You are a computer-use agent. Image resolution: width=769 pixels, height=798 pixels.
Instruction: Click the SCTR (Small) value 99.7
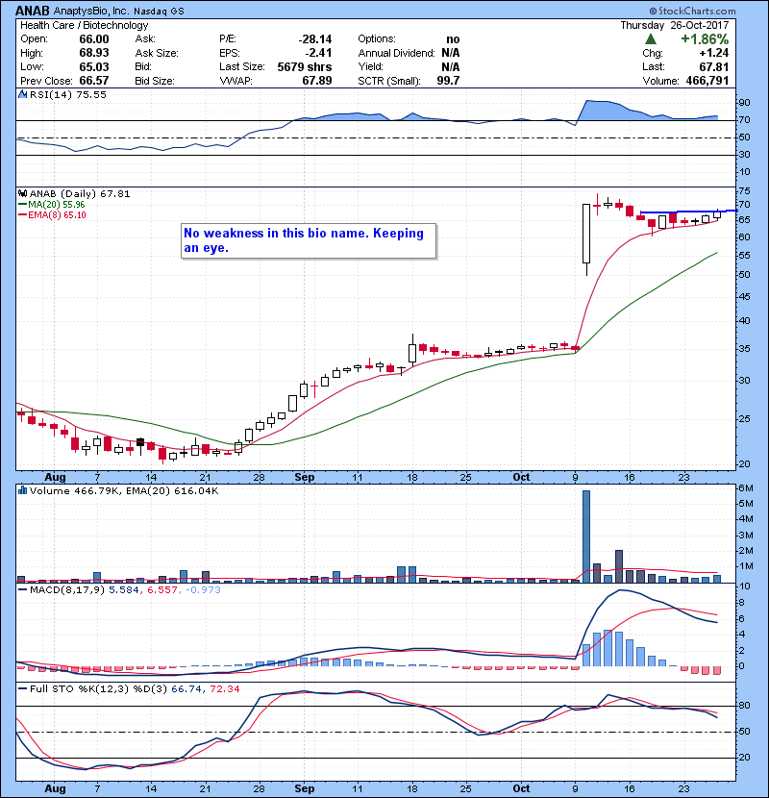448,81
